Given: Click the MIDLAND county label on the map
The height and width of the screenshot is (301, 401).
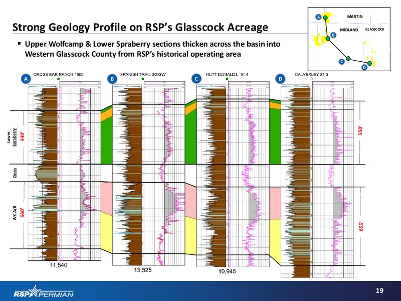Looking at the screenshot, I should pyautogui.click(x=349, y=30).
